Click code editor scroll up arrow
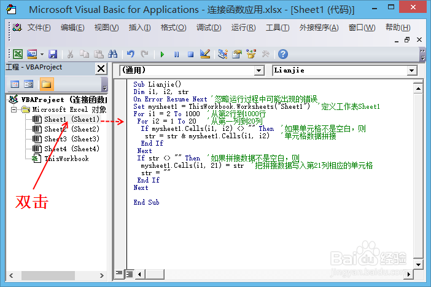This screenshot has height=287, width=431. tap(418, 88)
